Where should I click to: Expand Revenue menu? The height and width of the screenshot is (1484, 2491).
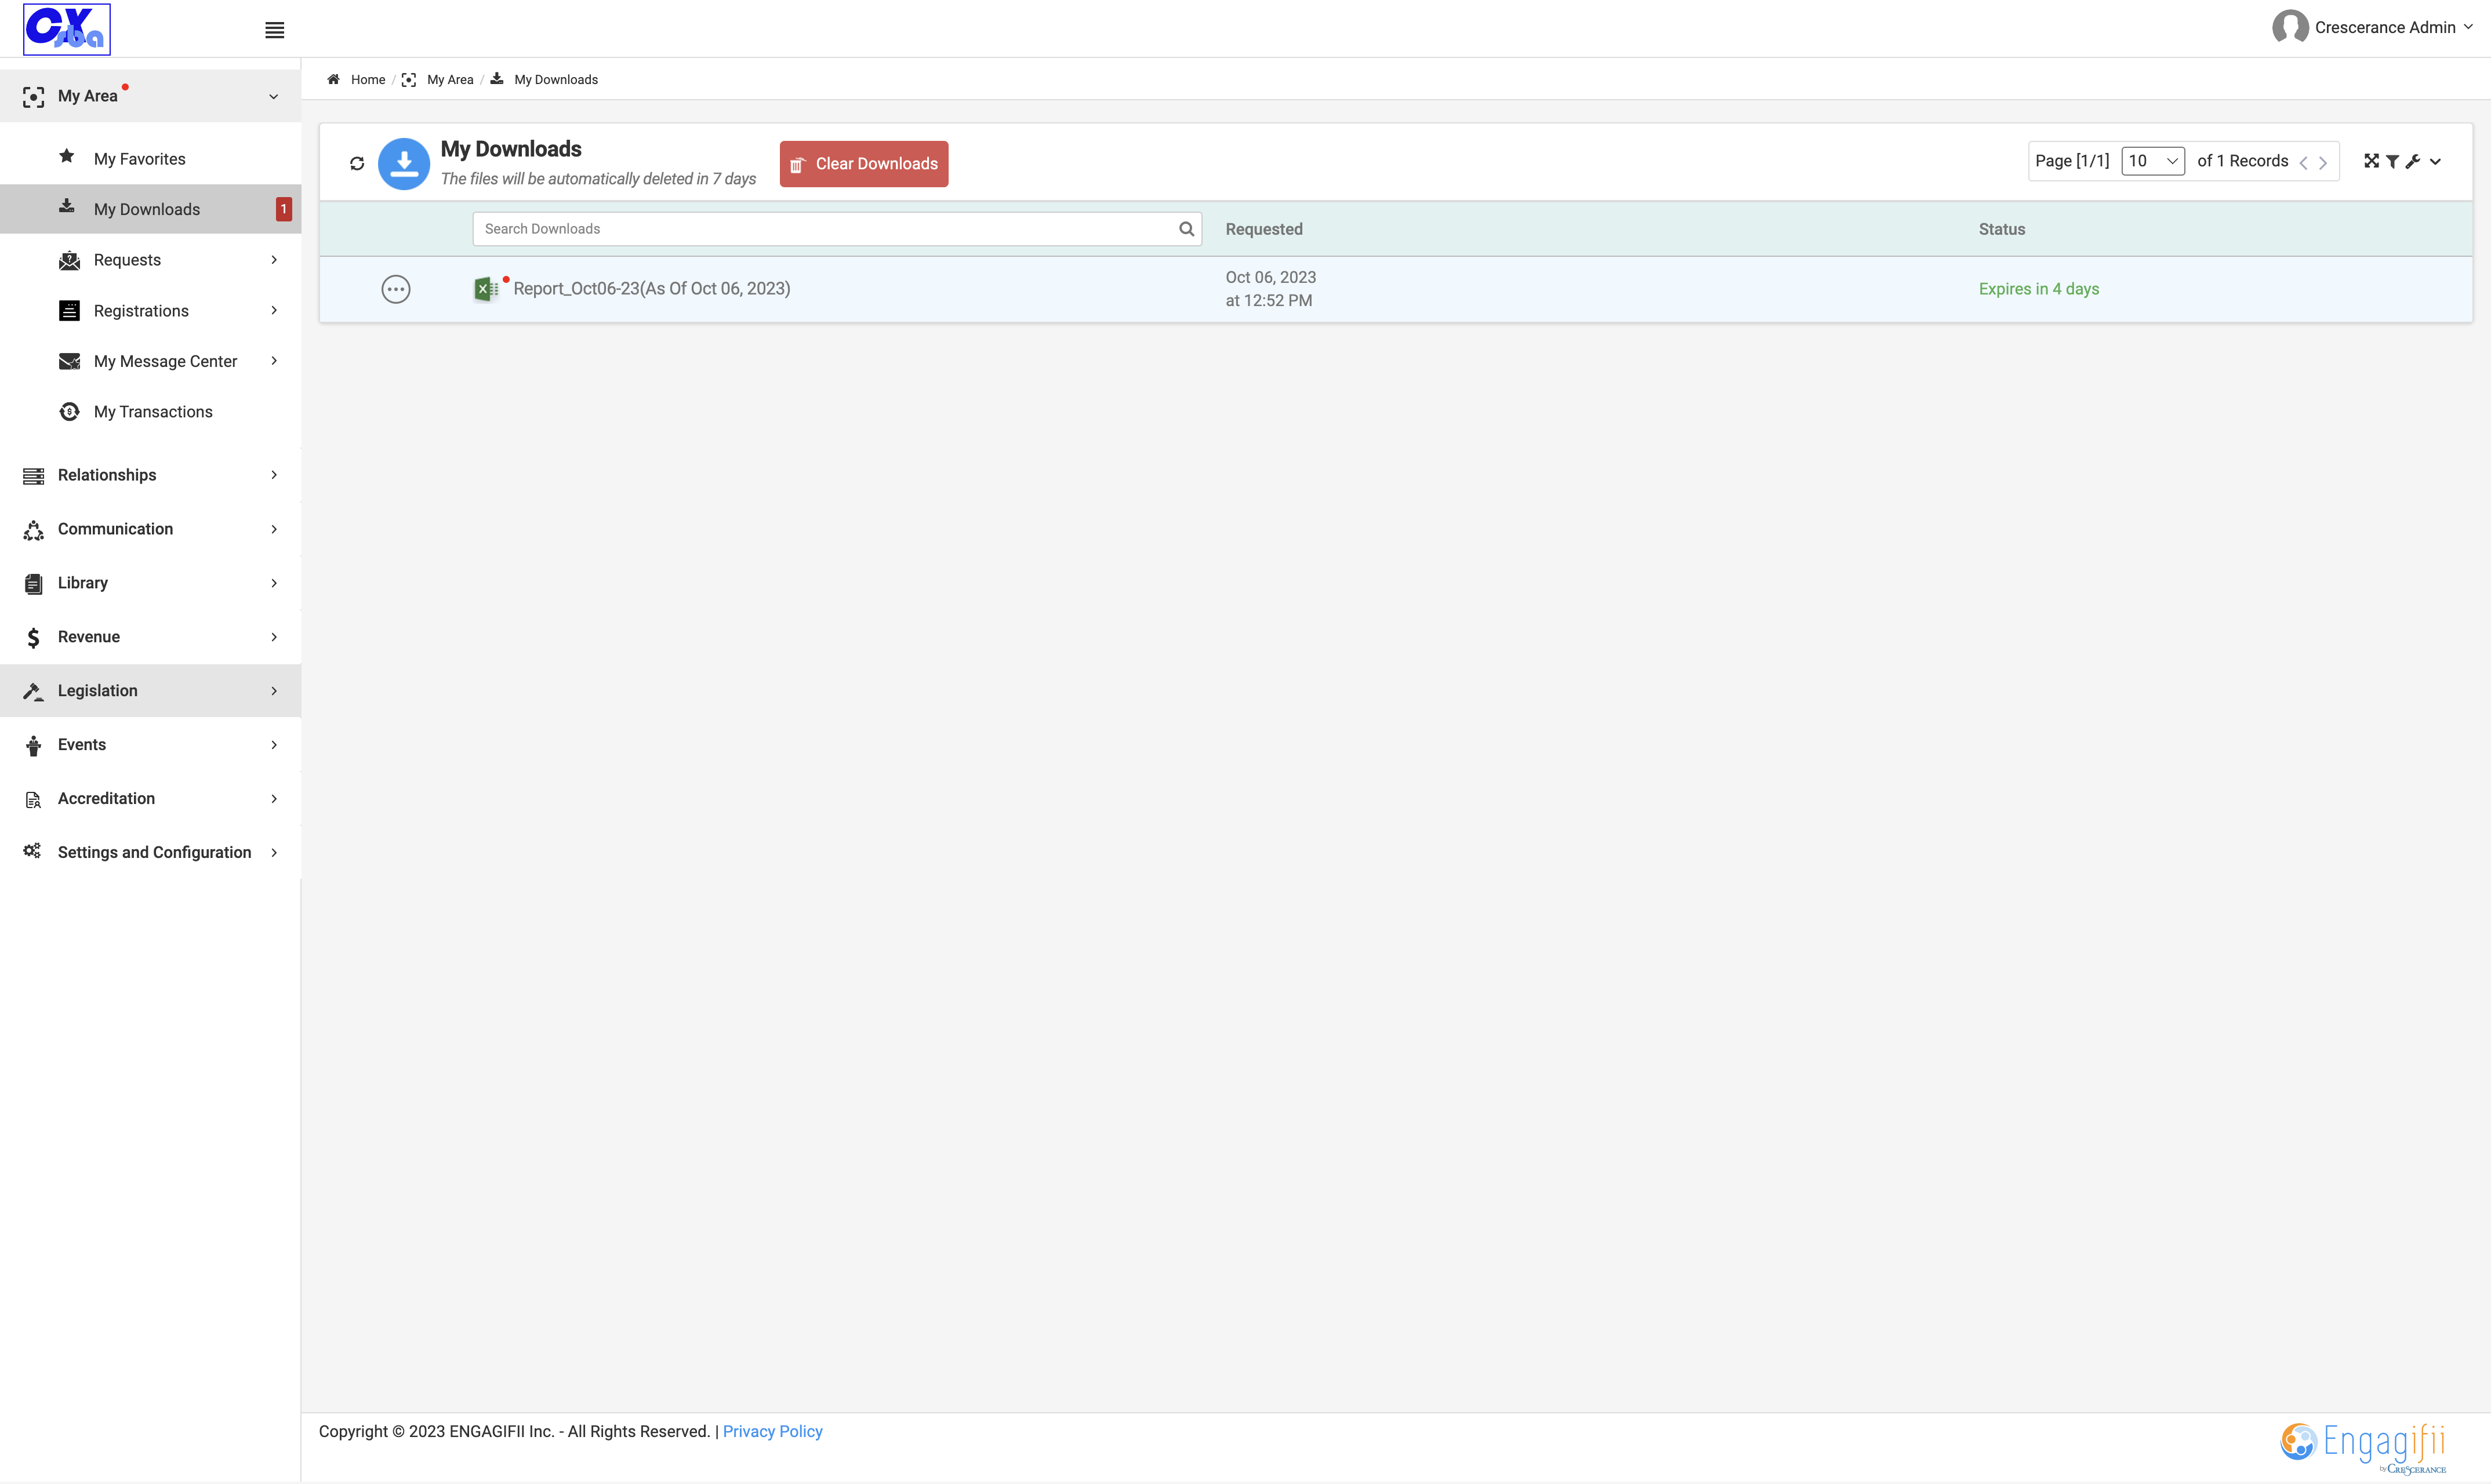(x=150, y=637)
